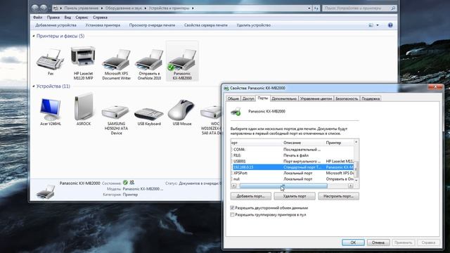Viewport: 450px width, 253px height.
Task: Go forward with the Explorer forward arrow
Action: (44, 8)
